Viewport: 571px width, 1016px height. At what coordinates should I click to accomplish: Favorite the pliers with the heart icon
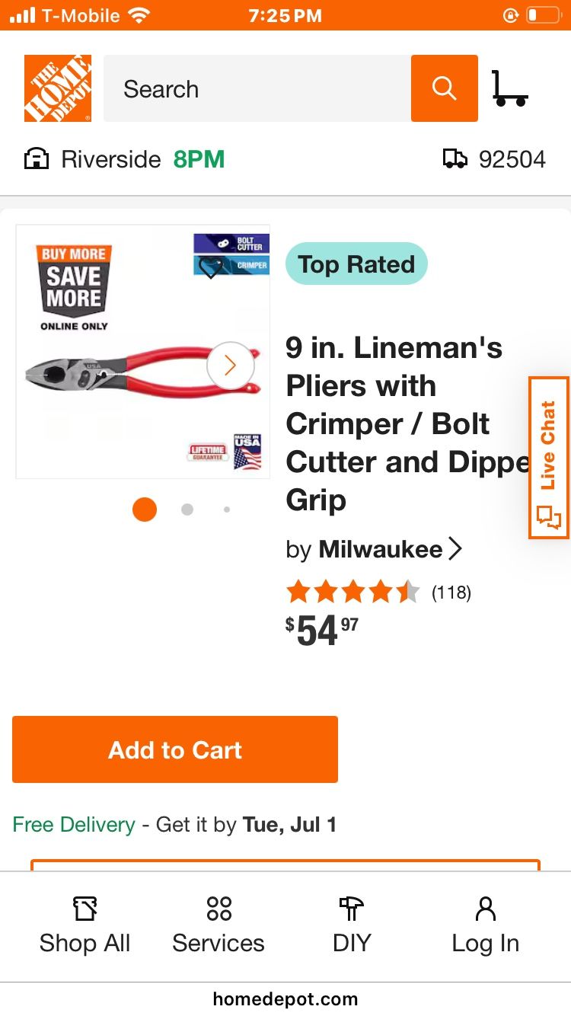(x=210, y=267)
